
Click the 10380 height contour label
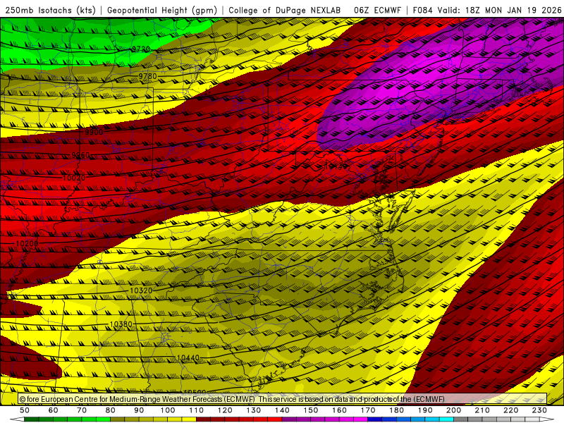tap(121, 324)
